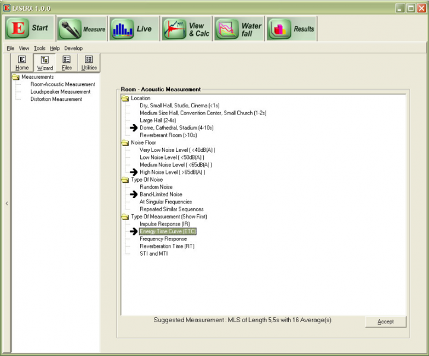The height and width of the screenshot is (356, 429).
Task: Click the Home tab icon
Action: (22, 59)
